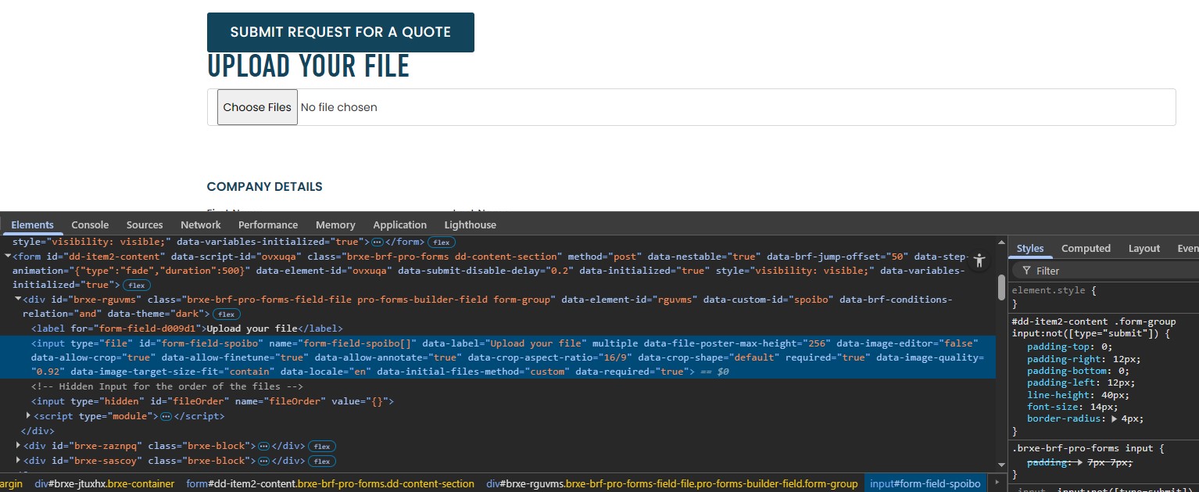Screen dimensions: 1199x492
Task: Open the Sources tab
Action: point(145,224)
